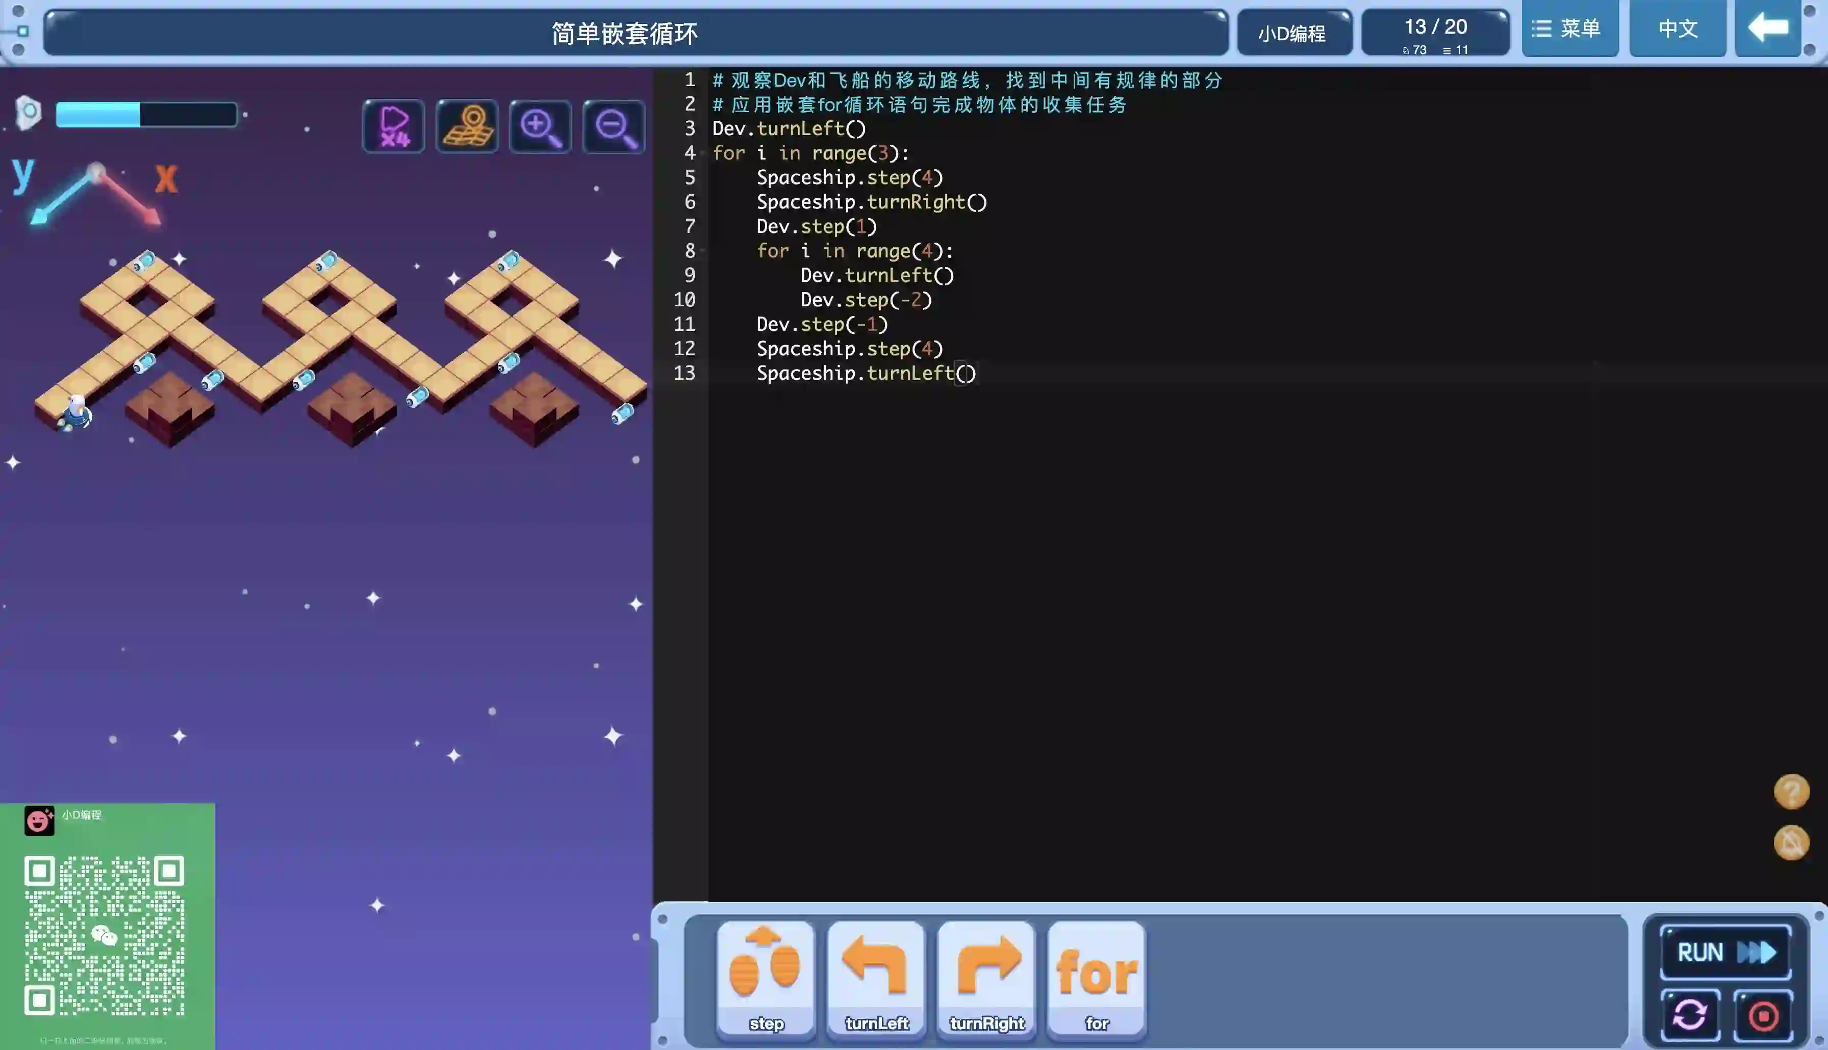Screen dimensions: 1828x1050
Task: Insert the step command block
Action: (766, 979)
